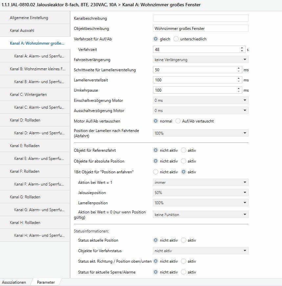Switch to the Assoziationen tab

[14, 282]
